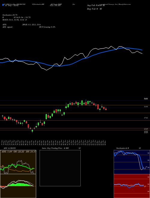This screenshot has height=198, width=150.
Task: Click the 'Intra Day Trading Price & MR' title
Action: coord(55,148)
